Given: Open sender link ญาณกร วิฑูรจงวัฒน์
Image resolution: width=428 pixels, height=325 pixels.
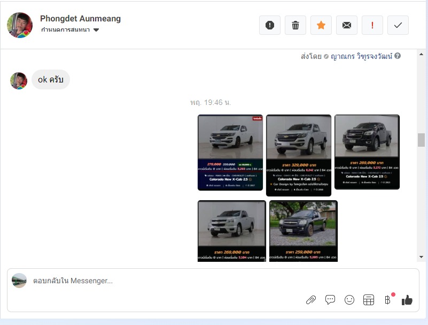Looking at the screenshot, I should (x=361, y=56).
